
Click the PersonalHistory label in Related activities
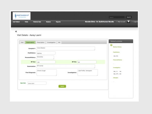pos(118,60)
